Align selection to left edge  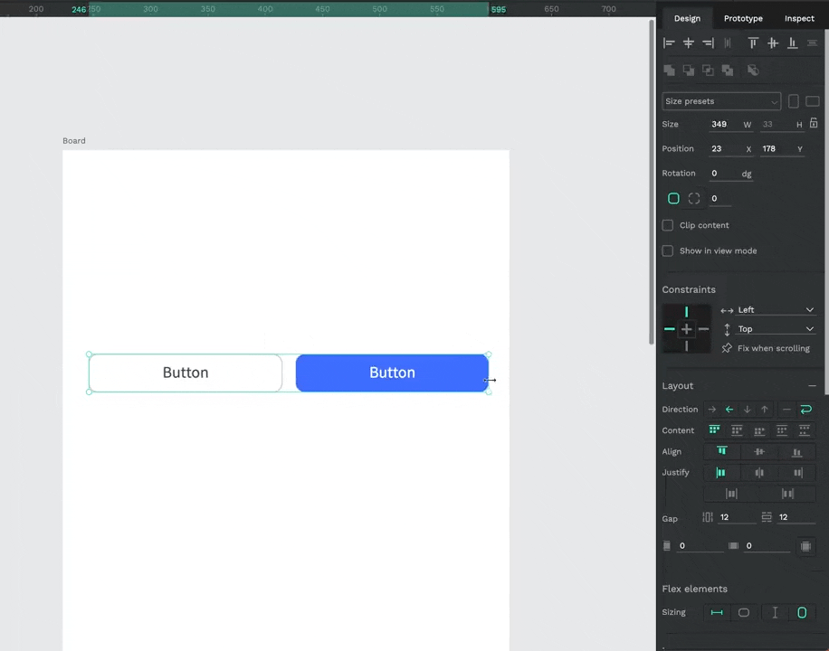(670, 42)
